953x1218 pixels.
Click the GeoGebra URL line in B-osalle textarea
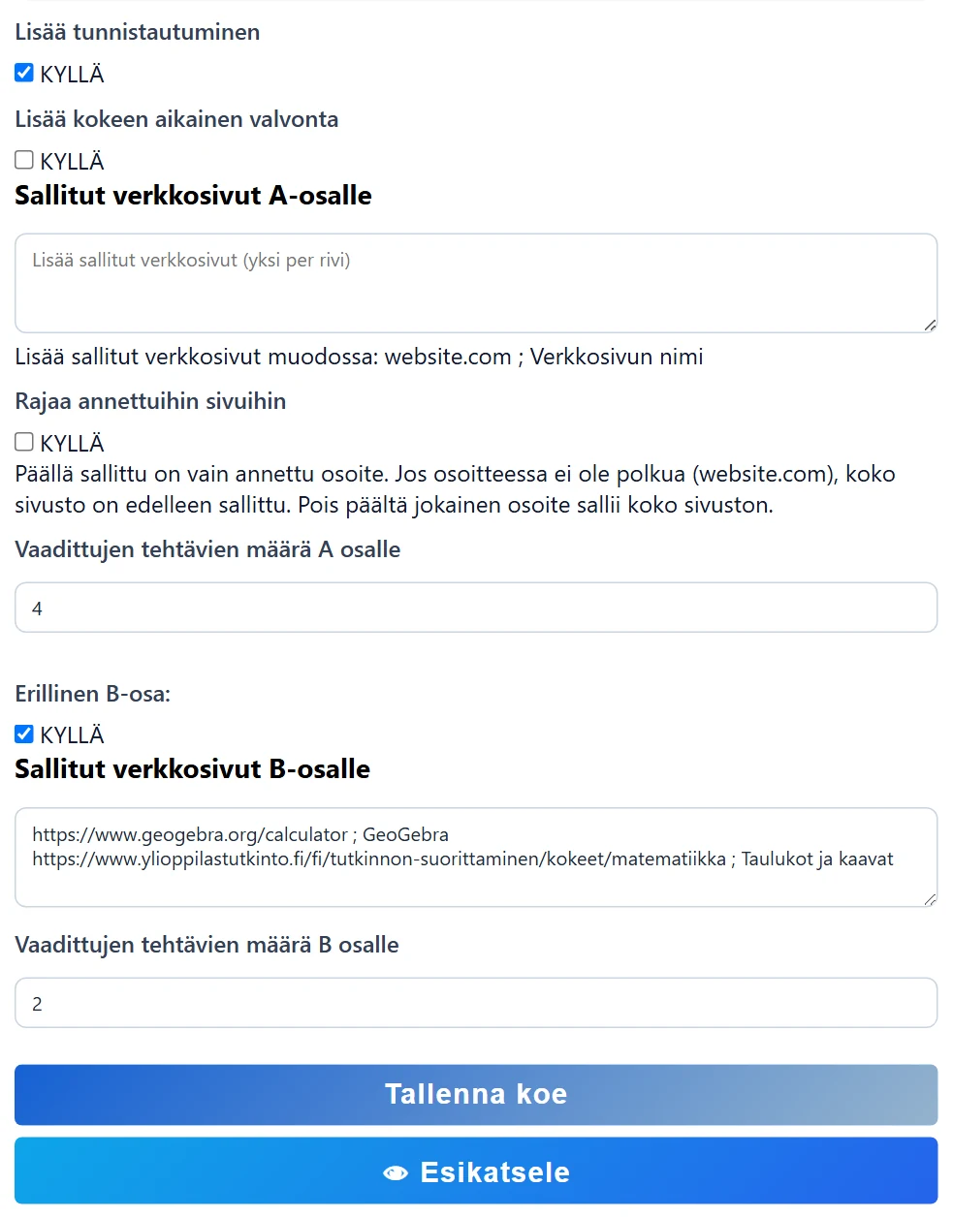coord(240,834)
